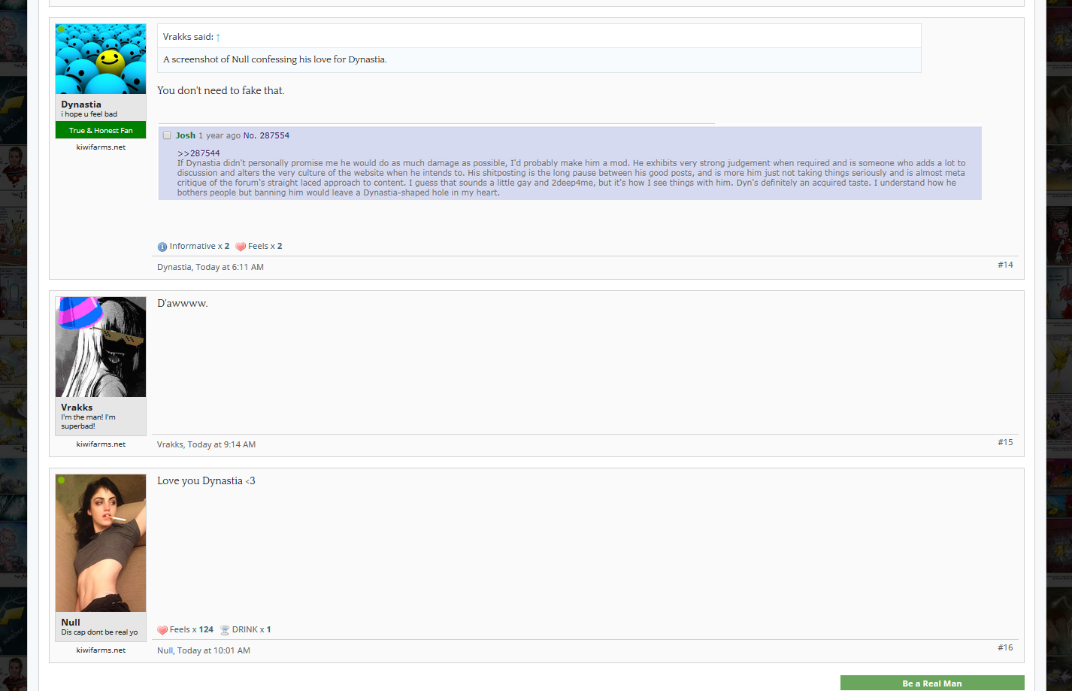
Task: Open Null's avatar picture
Action: click(101, 543)
